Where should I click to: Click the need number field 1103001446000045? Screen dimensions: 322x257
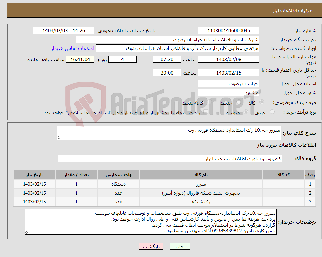(x=229, y=31)
